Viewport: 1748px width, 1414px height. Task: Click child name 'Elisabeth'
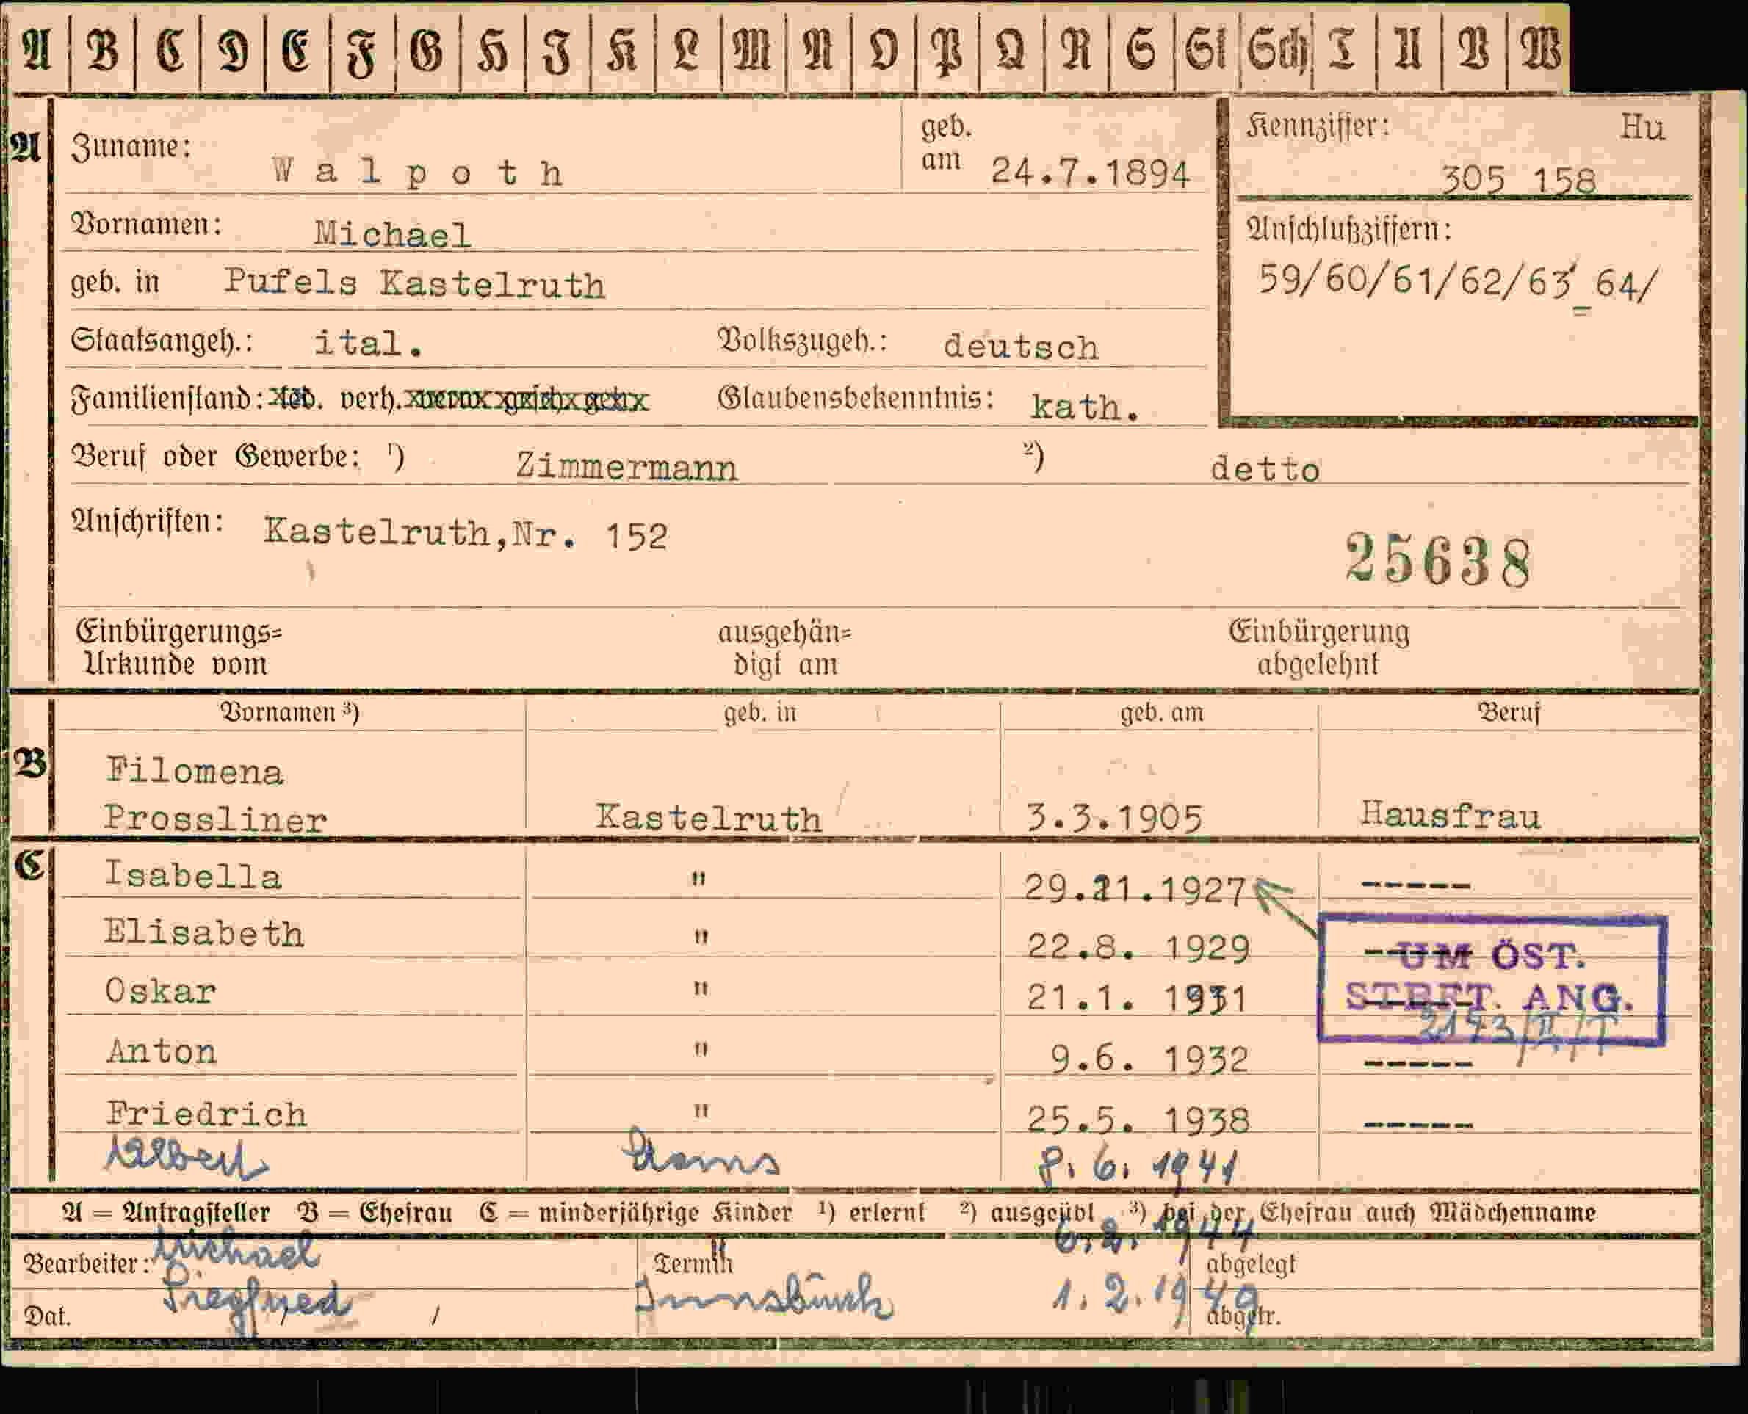(x=203, y=932)
